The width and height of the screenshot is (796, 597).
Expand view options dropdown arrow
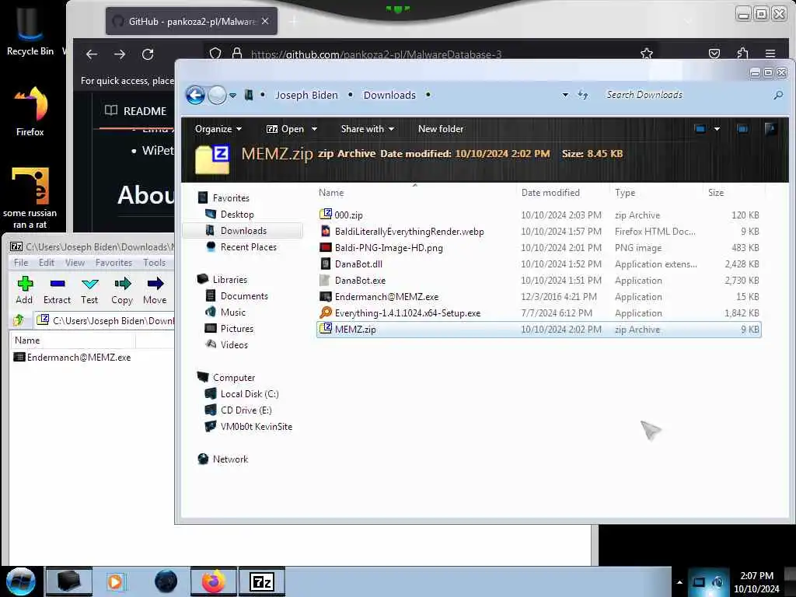(x=717, y=129)
